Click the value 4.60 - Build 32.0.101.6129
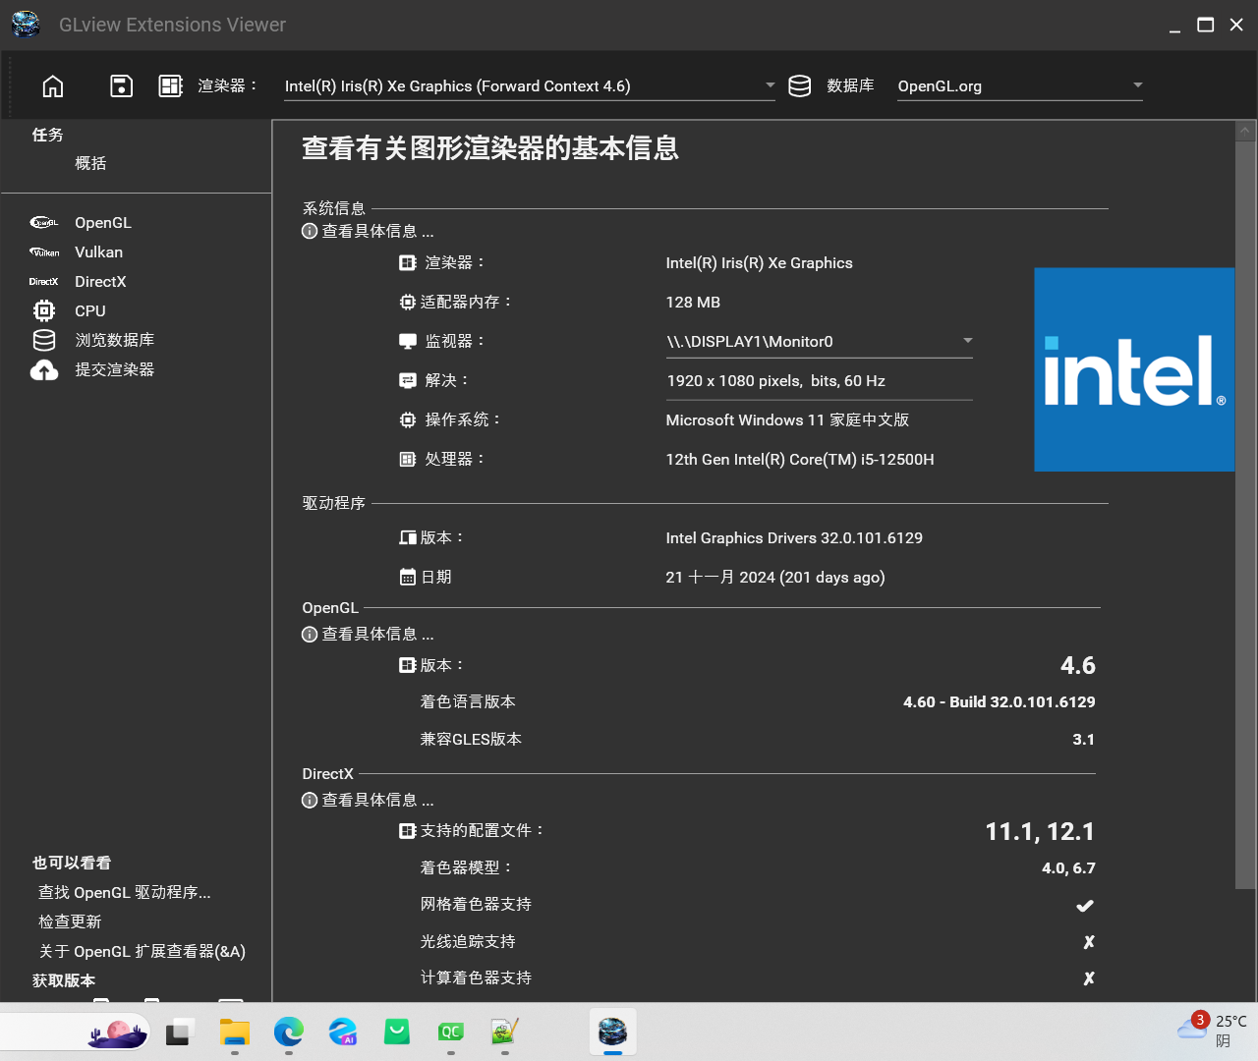The height and width of the screenshot is (1061, 1258). point(1000,702)
